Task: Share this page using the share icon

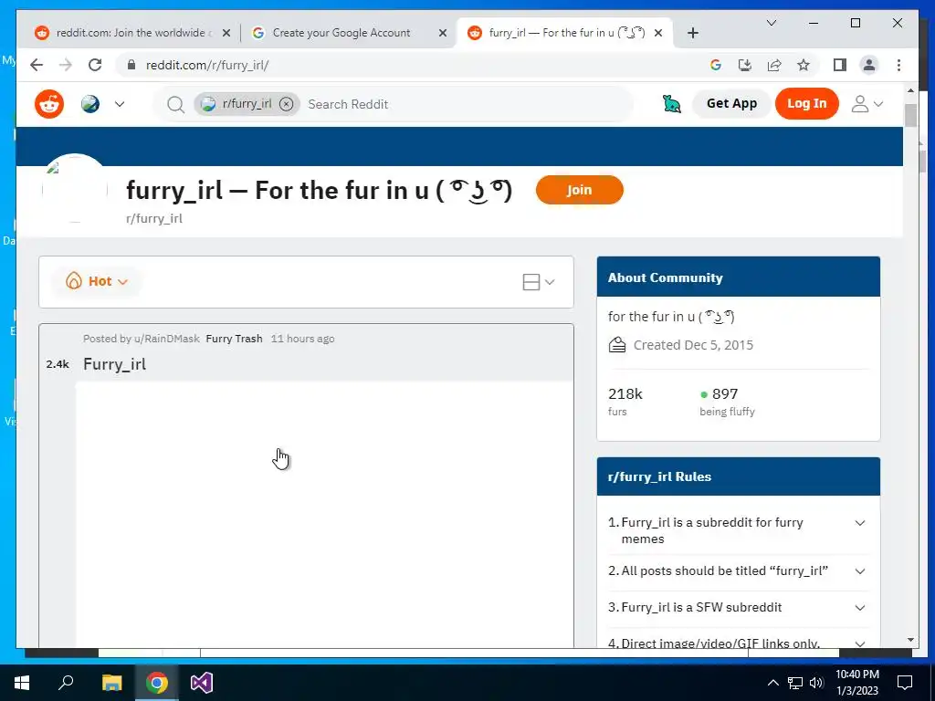Action: [774, 65]
